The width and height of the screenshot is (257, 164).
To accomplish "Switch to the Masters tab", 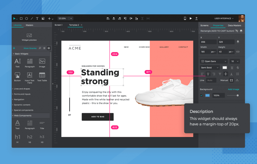I will (x=29, y=25).
